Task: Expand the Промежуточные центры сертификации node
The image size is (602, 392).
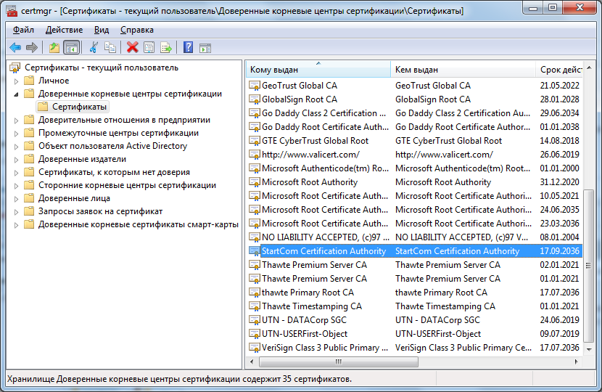Action: point(16,133)
